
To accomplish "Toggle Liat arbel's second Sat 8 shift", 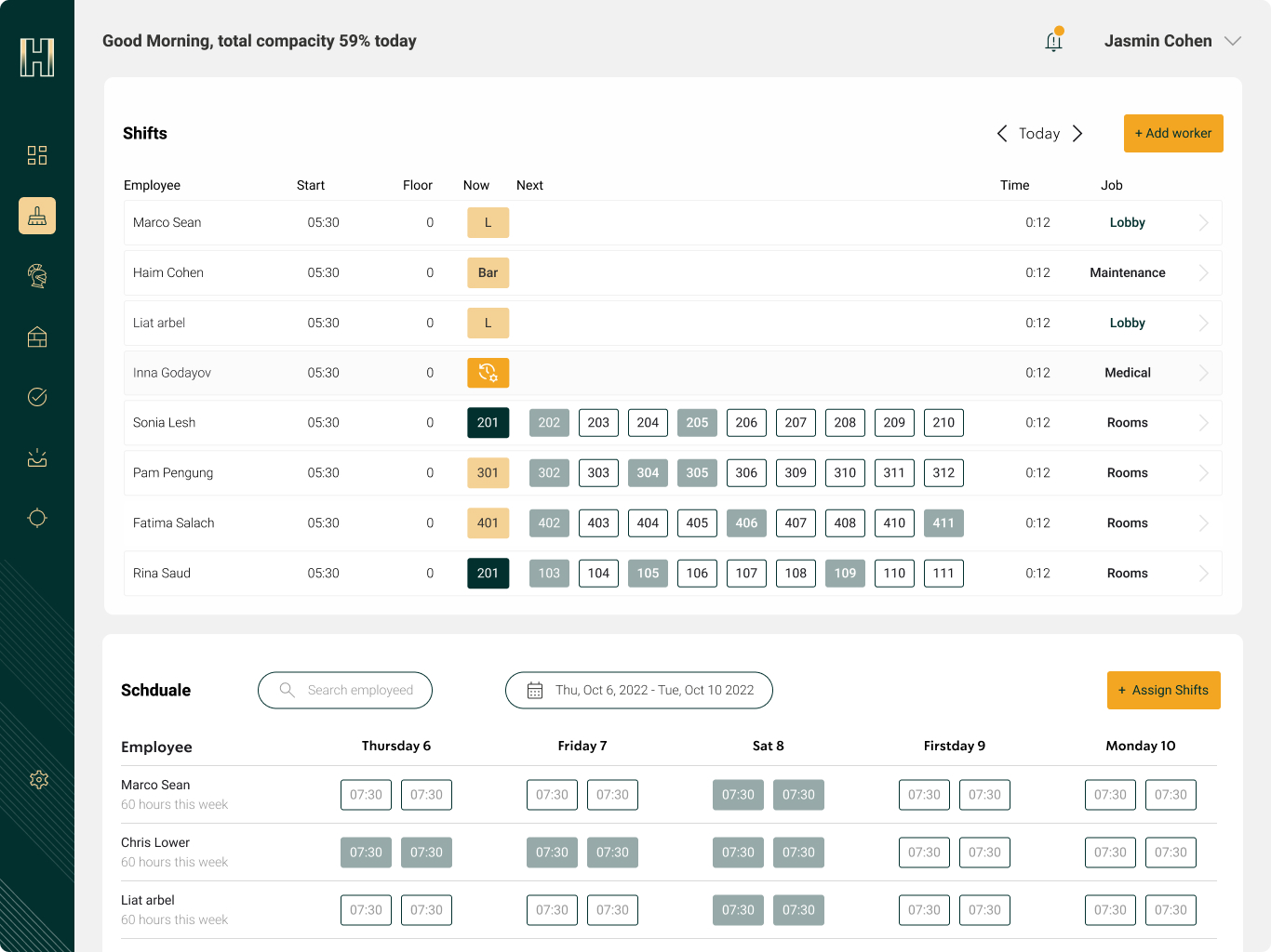I will click(x=798, y=910).
